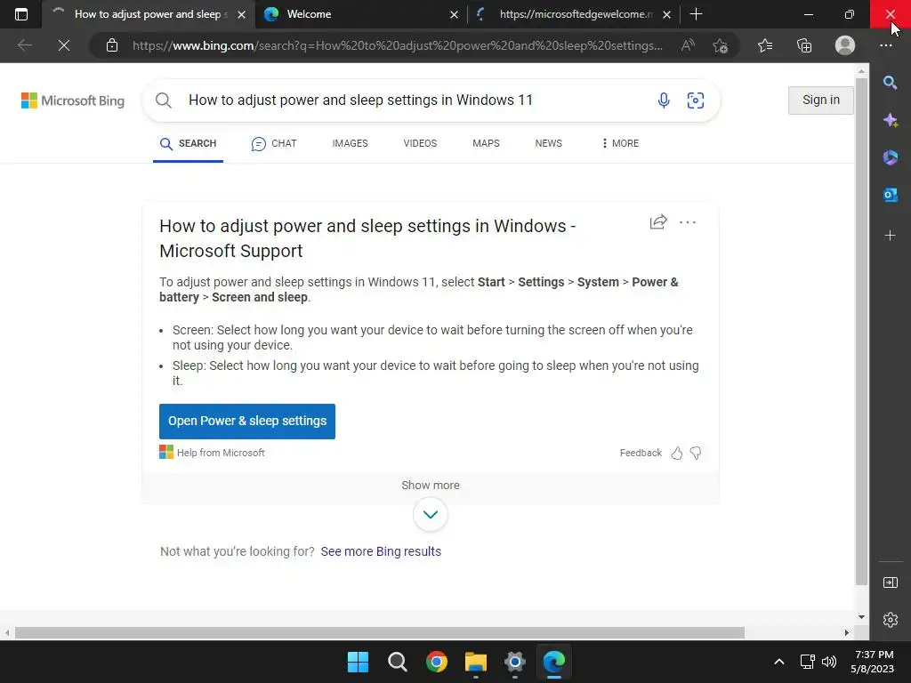Open the profile avatar menu
This screenshot has height=683, width=911.
845,45
